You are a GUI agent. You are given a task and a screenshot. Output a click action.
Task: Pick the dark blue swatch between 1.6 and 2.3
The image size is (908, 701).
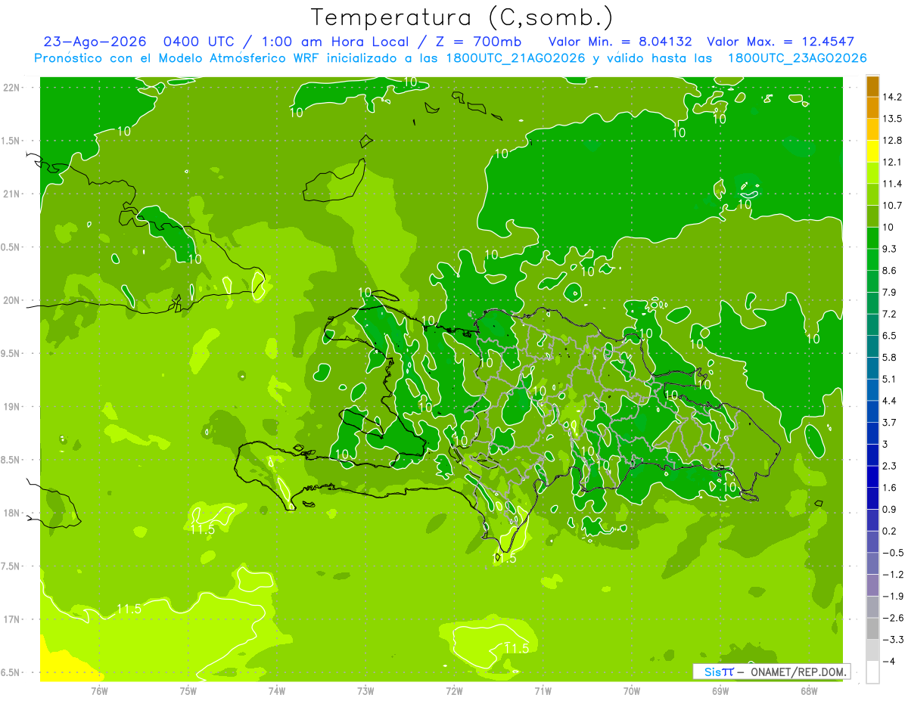(x=872, y=476)
